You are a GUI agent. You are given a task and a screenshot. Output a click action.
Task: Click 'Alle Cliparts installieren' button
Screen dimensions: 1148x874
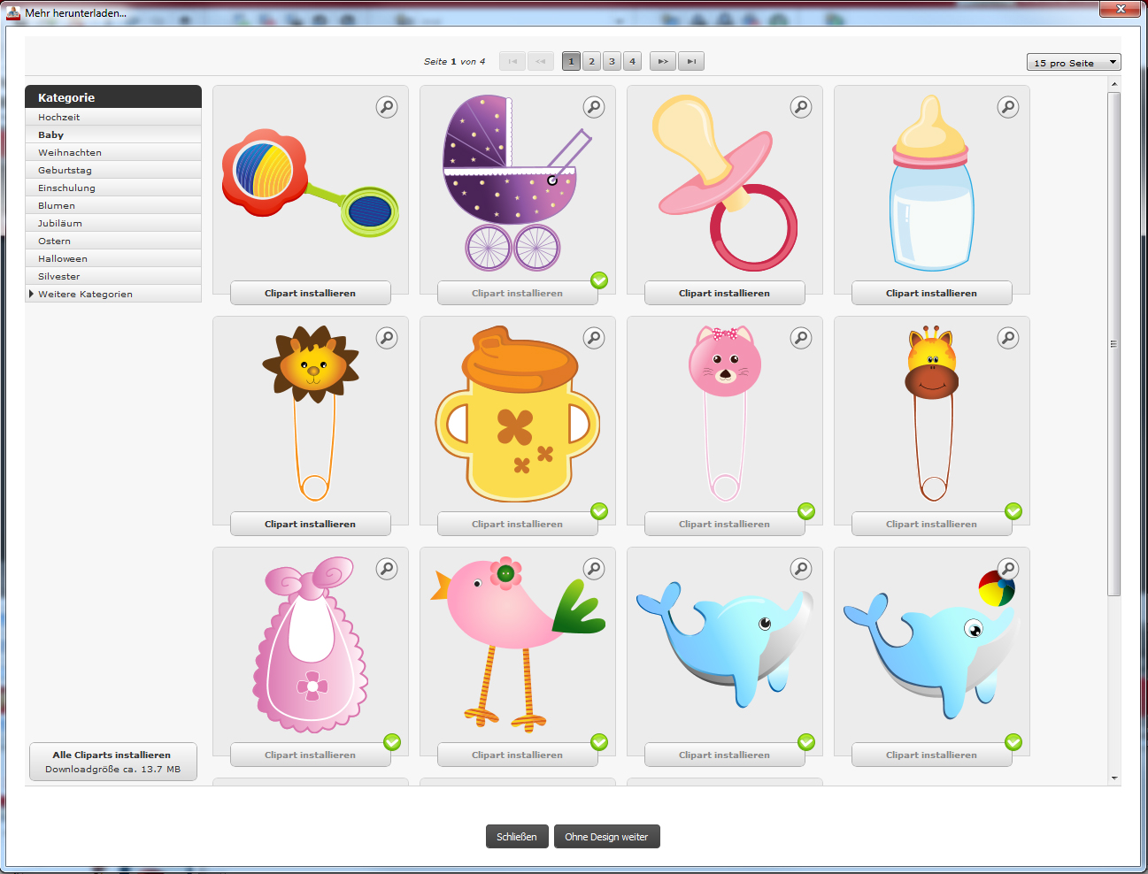point(112,762)
